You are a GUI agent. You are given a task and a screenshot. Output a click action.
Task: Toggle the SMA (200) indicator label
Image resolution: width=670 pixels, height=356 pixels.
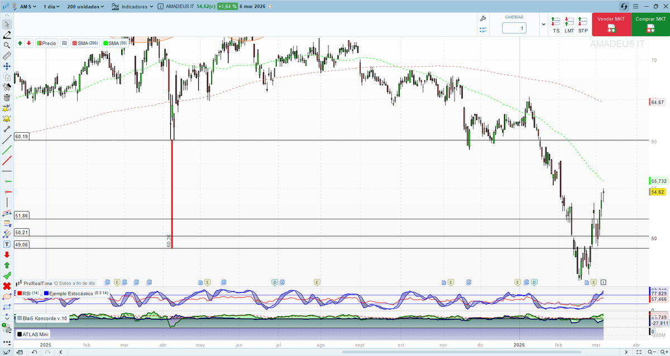point(86,43)
